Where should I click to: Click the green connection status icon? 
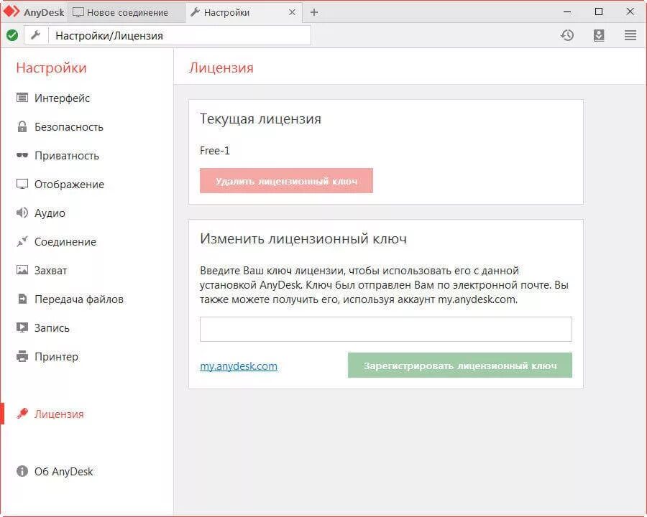[12, 35]
